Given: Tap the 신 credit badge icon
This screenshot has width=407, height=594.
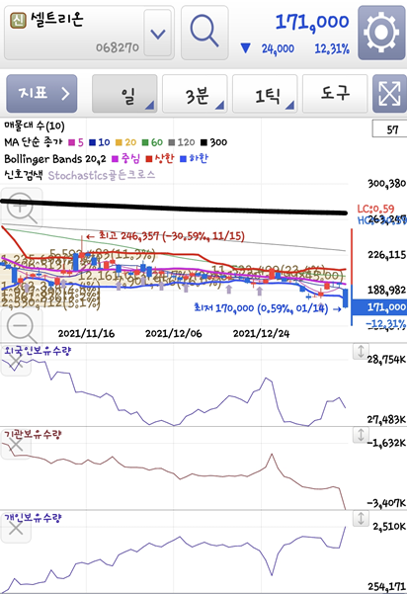Looking at the screenshot, I should pyautogui.click(x=18, y=21).
